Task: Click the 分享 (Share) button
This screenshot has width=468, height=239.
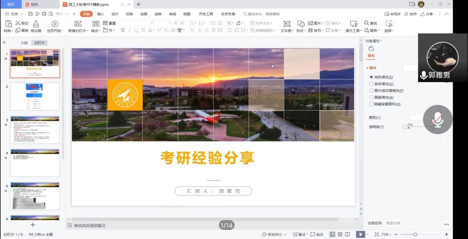Action: (x=427, y=14)
